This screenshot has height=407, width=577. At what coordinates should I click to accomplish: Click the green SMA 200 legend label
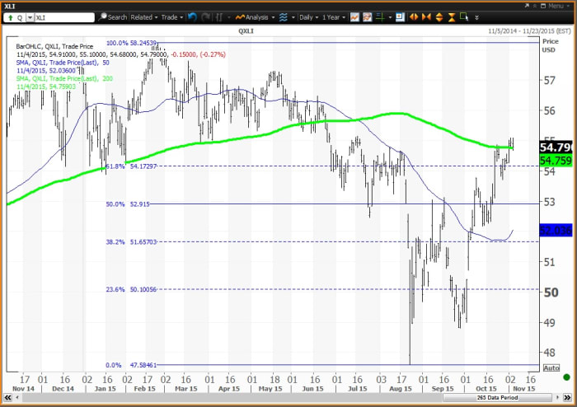64,78
